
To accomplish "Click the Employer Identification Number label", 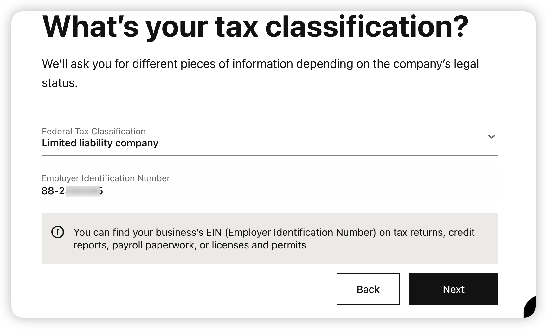I will point(106,178).
